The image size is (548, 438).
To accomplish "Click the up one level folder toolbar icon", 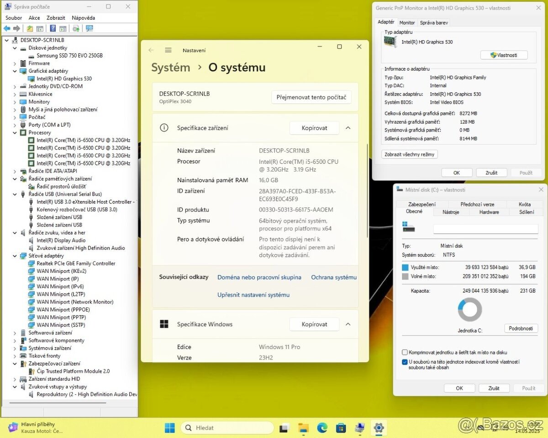I will point(30,28).
